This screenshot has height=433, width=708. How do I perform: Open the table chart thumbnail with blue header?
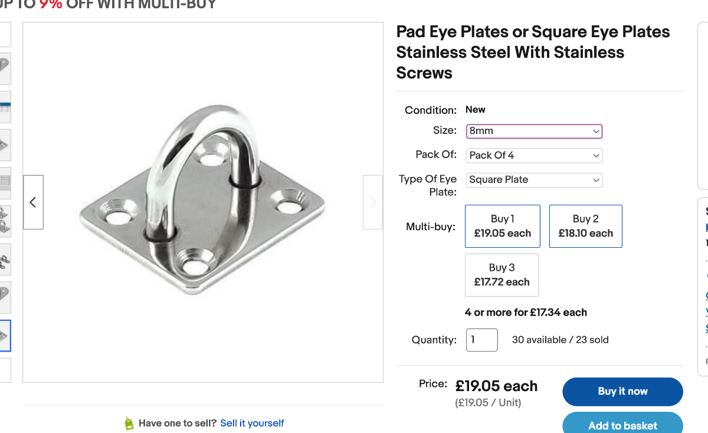pos(5,107)
